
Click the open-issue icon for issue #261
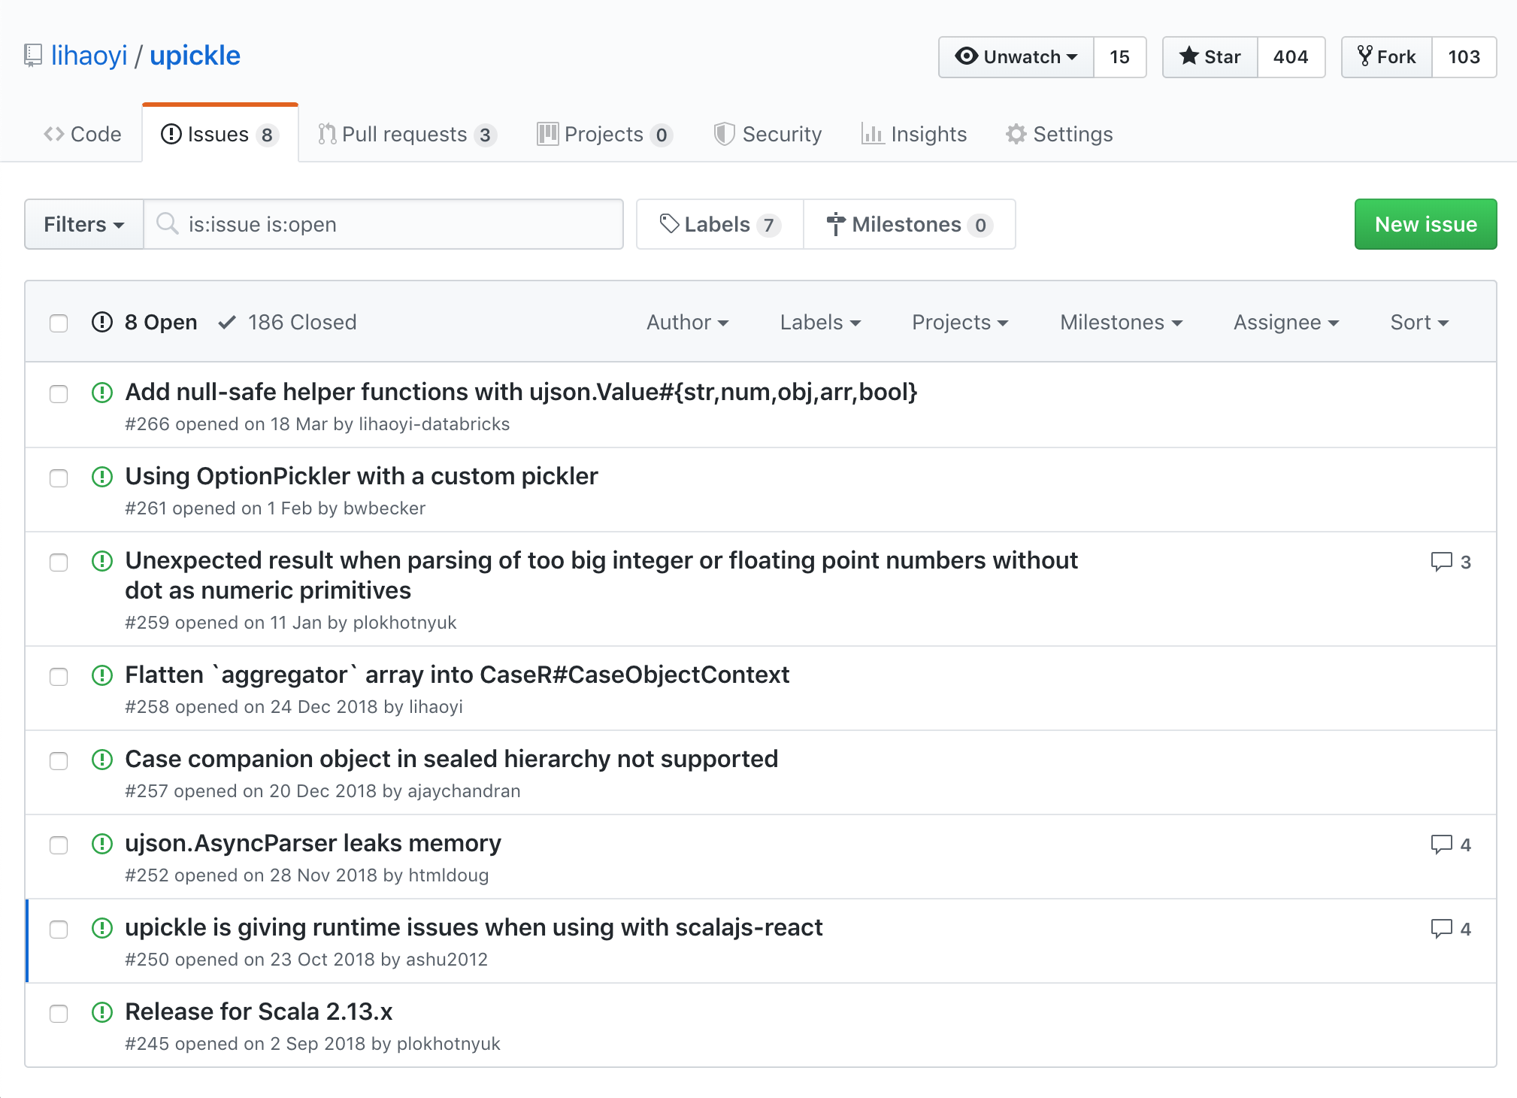click(102, 477)
